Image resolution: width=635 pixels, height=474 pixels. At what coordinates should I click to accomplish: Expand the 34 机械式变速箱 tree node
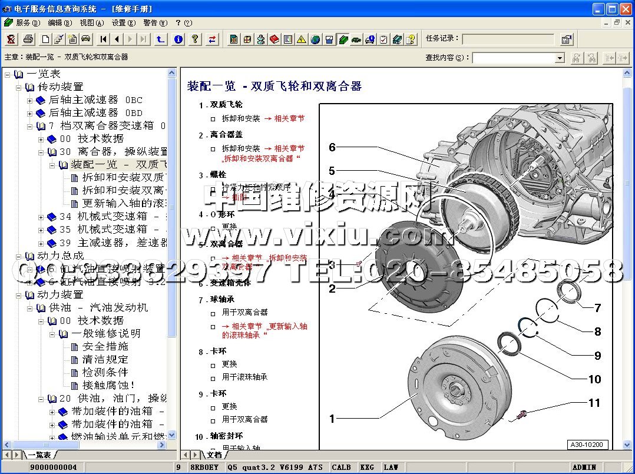coord(41,217)
